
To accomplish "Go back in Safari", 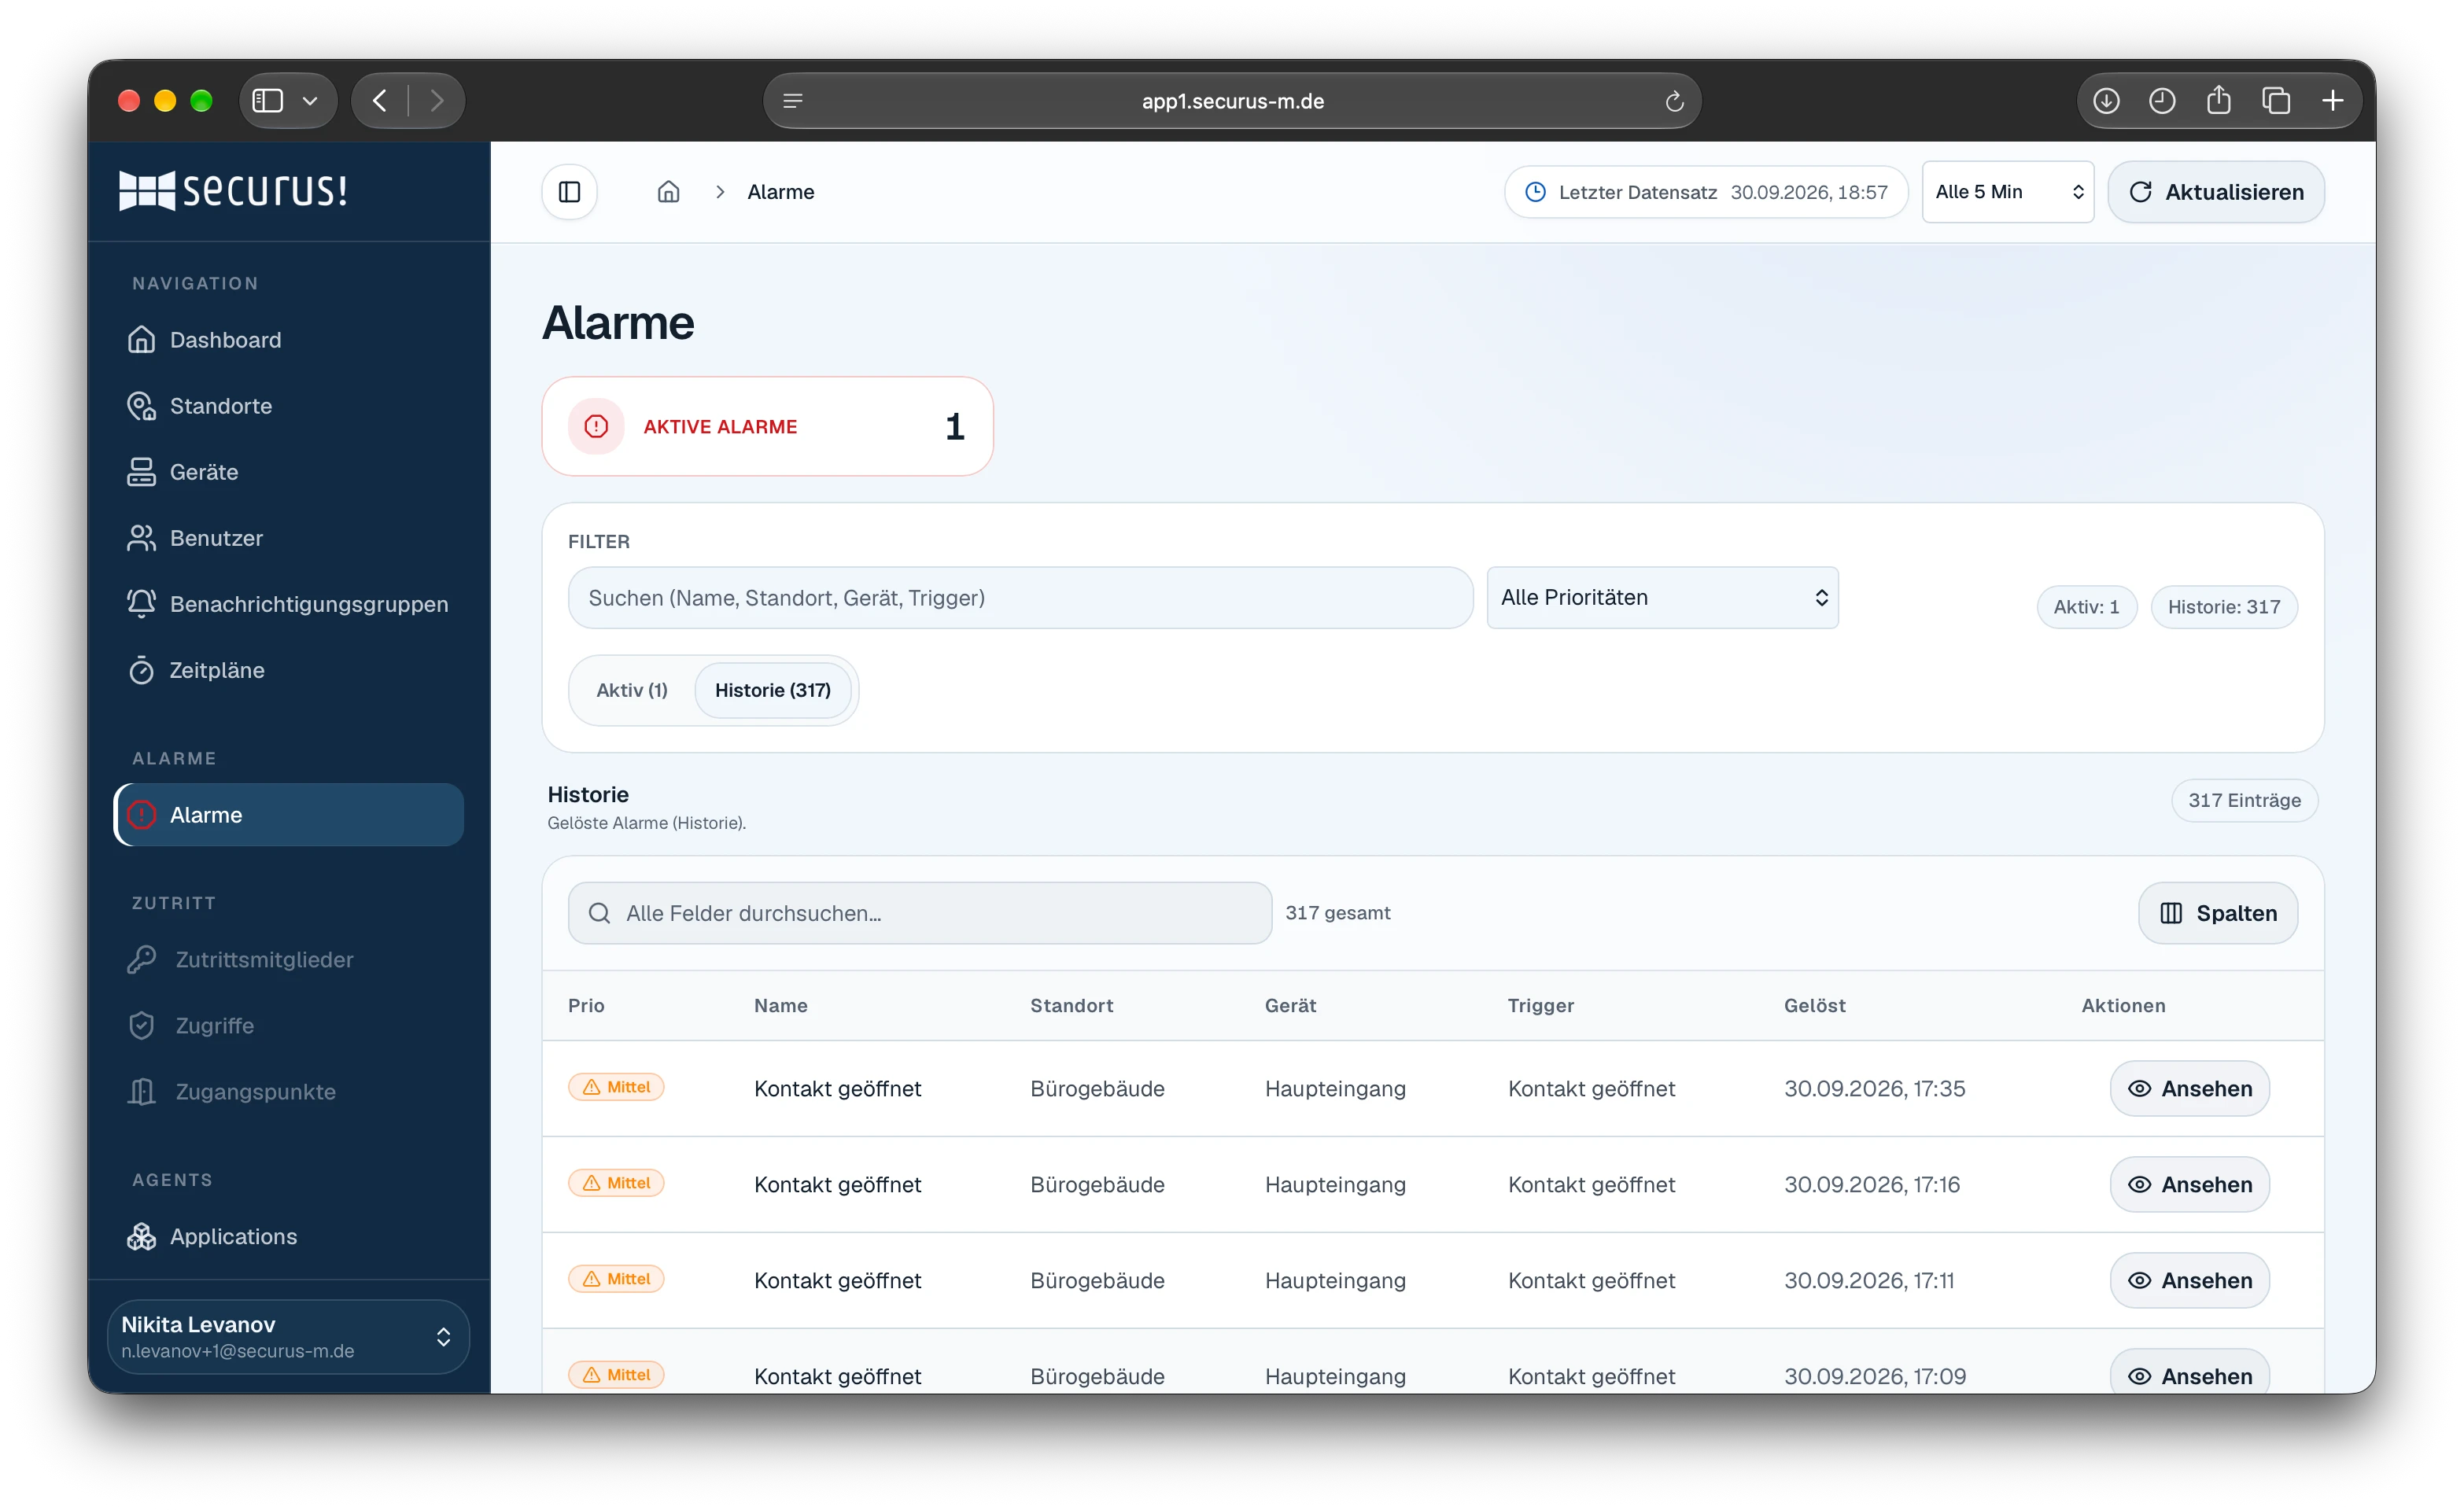I will point(380,101).
